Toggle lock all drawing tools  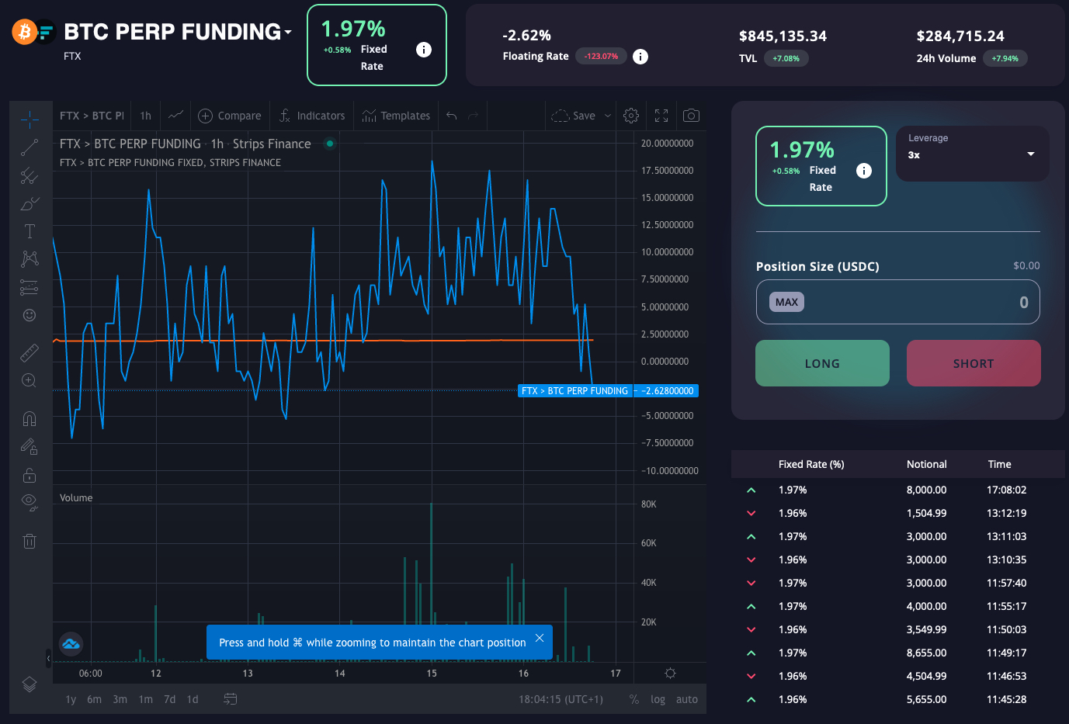click(x=30, y=475)
